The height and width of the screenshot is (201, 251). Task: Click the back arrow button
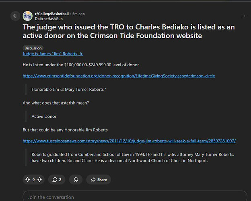pyautogui.click(x=15, y=16)
